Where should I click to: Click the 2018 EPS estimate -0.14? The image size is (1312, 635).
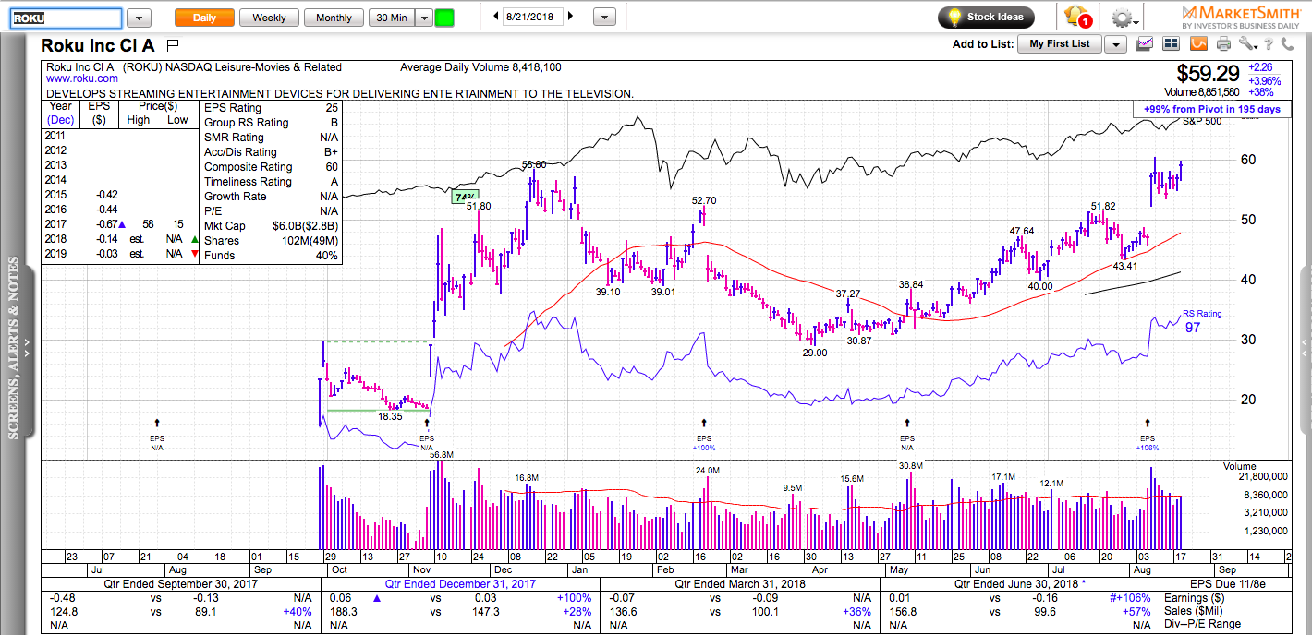105,239
